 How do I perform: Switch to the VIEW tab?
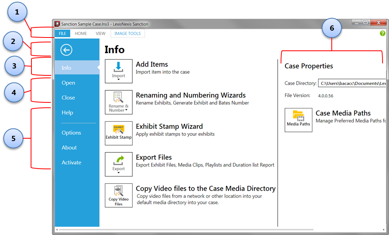tap(100, 33)
